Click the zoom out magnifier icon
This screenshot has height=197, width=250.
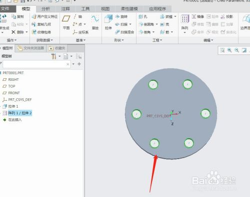point(236,50)
